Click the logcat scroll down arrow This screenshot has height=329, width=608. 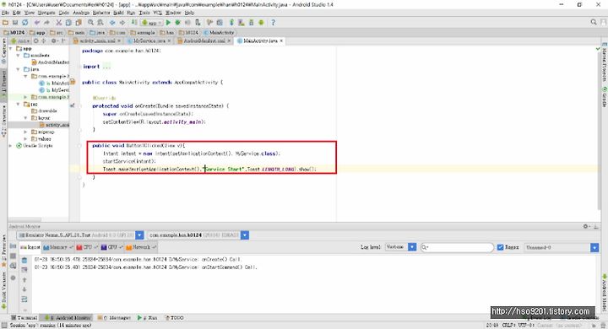point(24,289)
